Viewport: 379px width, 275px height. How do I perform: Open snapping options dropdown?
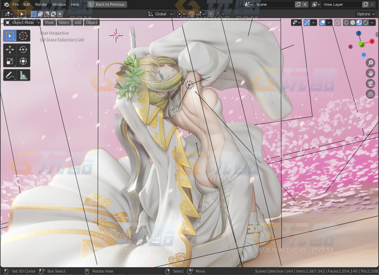pyautogui.click(x=200, y=14)
